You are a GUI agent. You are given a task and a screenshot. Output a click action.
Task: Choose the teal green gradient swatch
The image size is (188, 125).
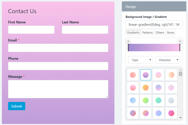(x=158, y=100)
